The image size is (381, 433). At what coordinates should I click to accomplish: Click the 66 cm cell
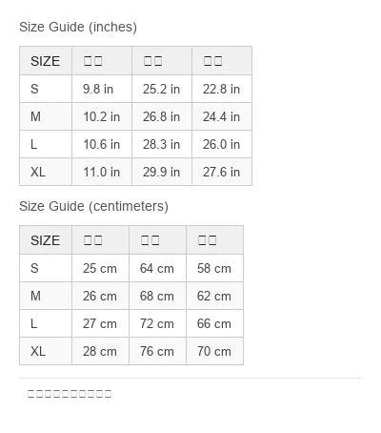pos(214,323)
